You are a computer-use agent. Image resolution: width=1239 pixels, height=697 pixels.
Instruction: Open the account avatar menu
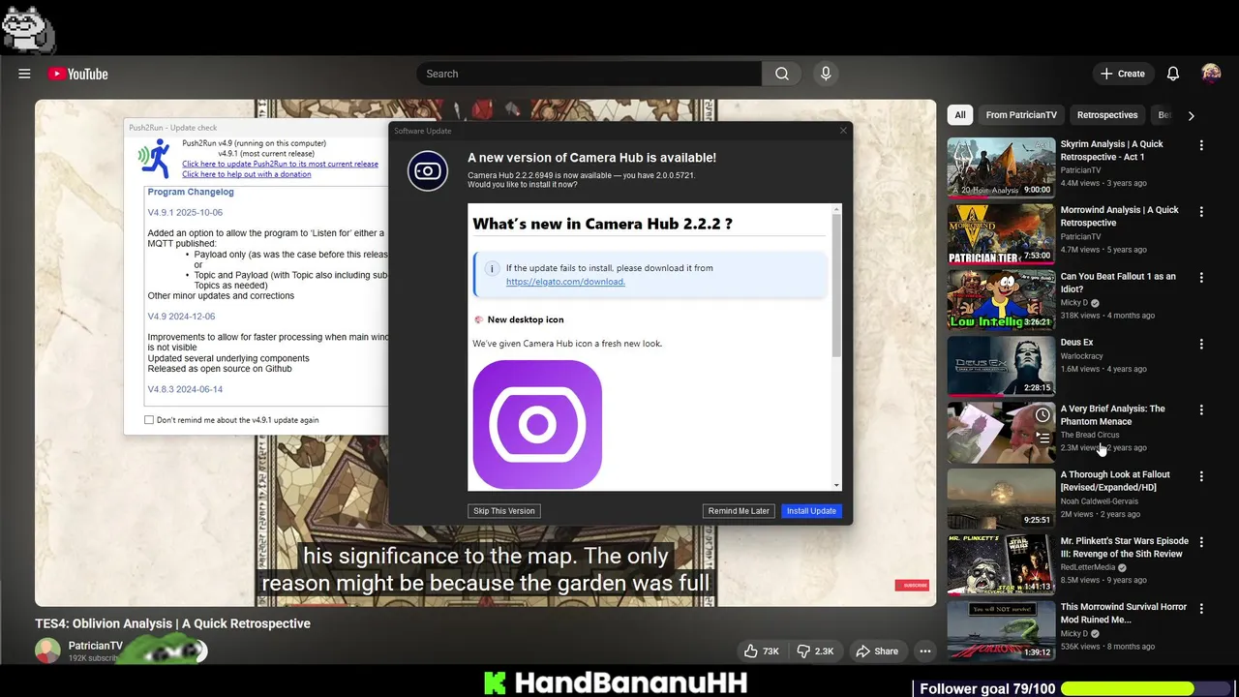click(1211, 74)
